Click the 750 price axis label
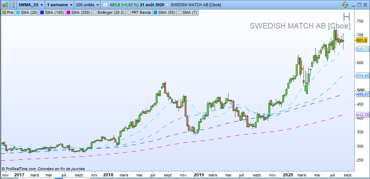The image size is (370, 179). tap(360, 22)
